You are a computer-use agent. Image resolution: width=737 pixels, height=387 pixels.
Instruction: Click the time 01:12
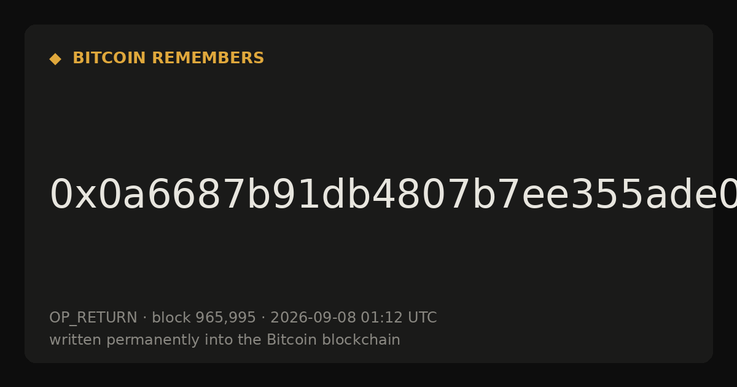pos(381,318)
